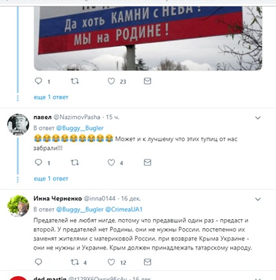Screen dimensions: 276x280
Task: Open @CrimeaUA1 mention link
Action: (x=124, y=209)
